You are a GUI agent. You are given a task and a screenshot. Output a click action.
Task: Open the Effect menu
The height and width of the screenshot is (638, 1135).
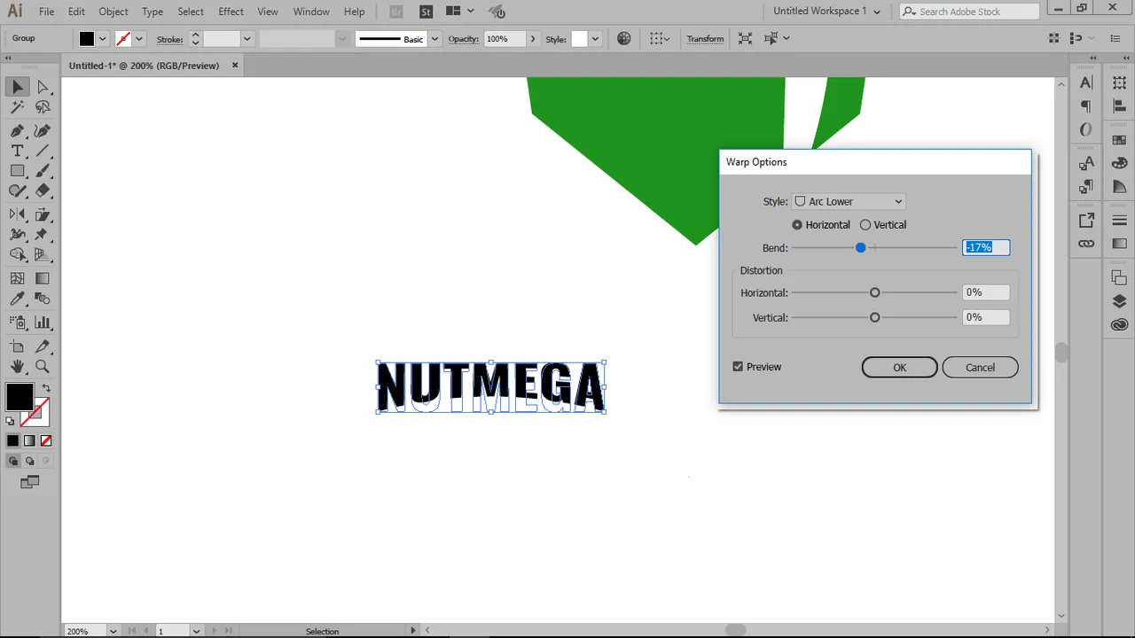pyautogui.click(x=231, y=12)
